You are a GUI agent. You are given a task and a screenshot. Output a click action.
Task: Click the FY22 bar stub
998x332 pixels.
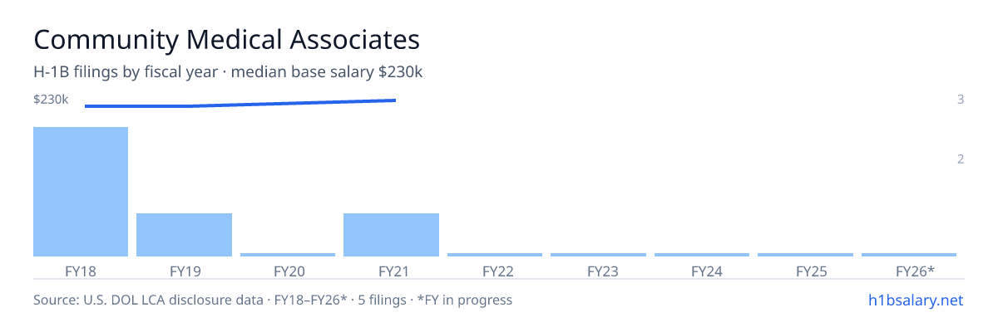pyautogui.click(x=495, y=255)
